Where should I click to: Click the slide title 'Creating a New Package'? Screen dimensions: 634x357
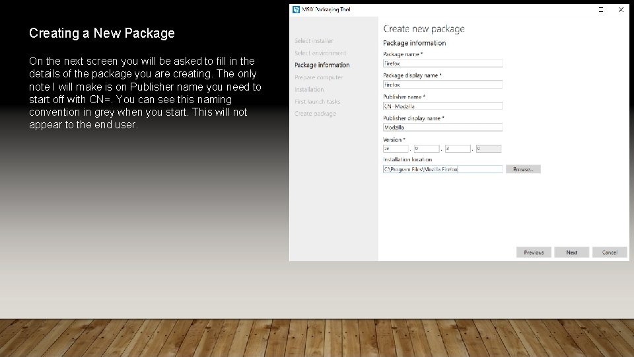(102, 33)
